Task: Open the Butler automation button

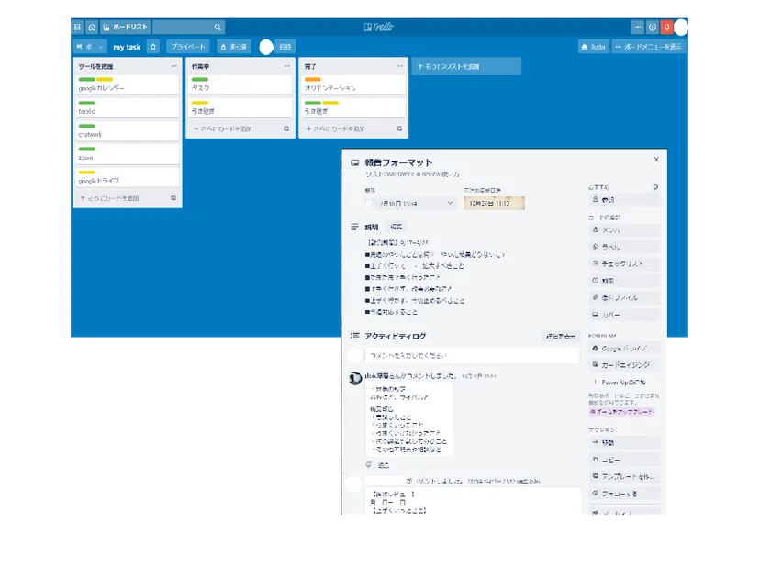Action: point(594,47)
